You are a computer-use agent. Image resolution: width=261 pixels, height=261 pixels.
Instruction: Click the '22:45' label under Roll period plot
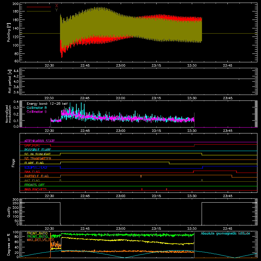point(85,98)
